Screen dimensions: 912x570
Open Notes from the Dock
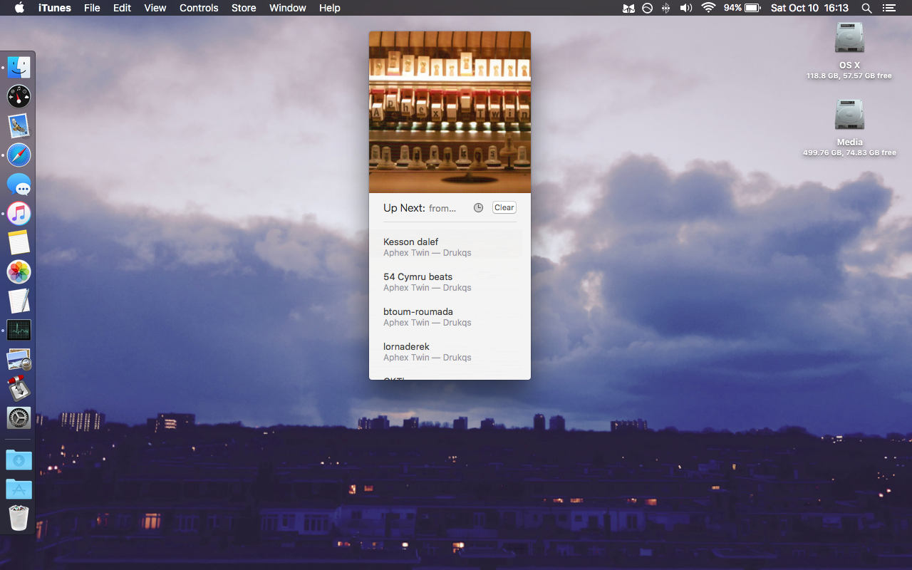tap(19, 243)
